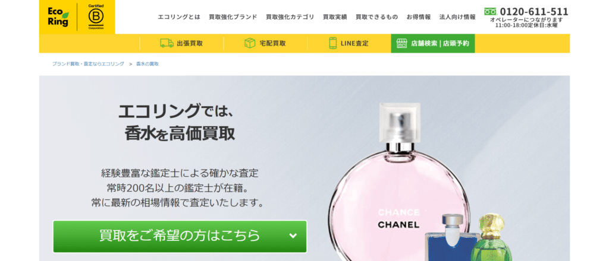The height and width of the screenshot is (261, 609).
Task: Go to the 買取実績 page
Action: 335,17
